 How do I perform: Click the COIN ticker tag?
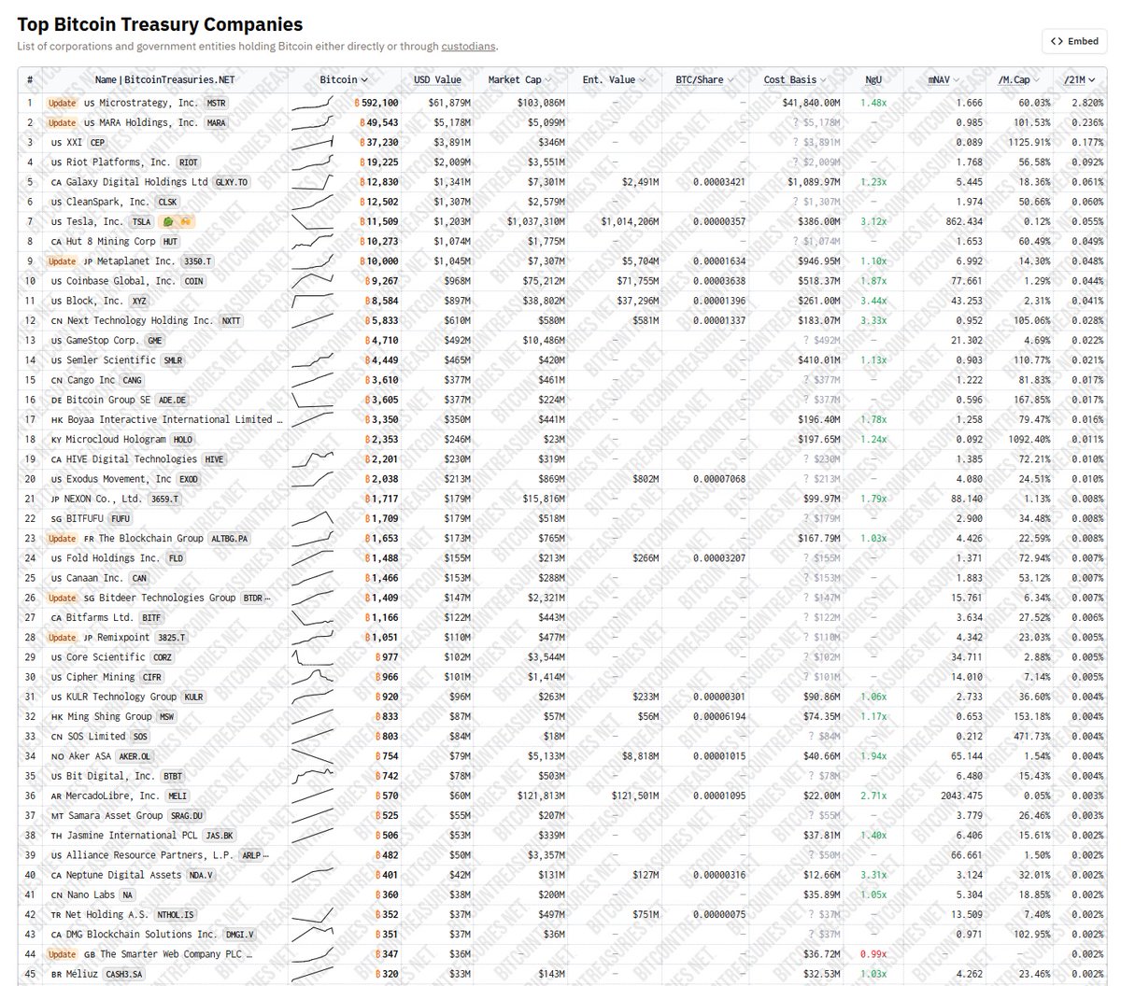click(193, 281)
